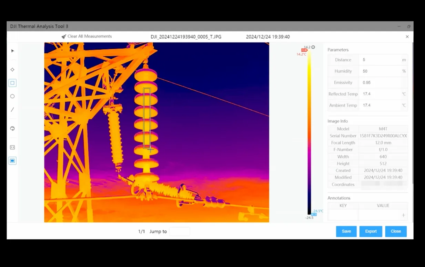Edit the Emissivity value field
This screenshot has height=267, width=425.
pyautogui.click(x=379, y=83)
